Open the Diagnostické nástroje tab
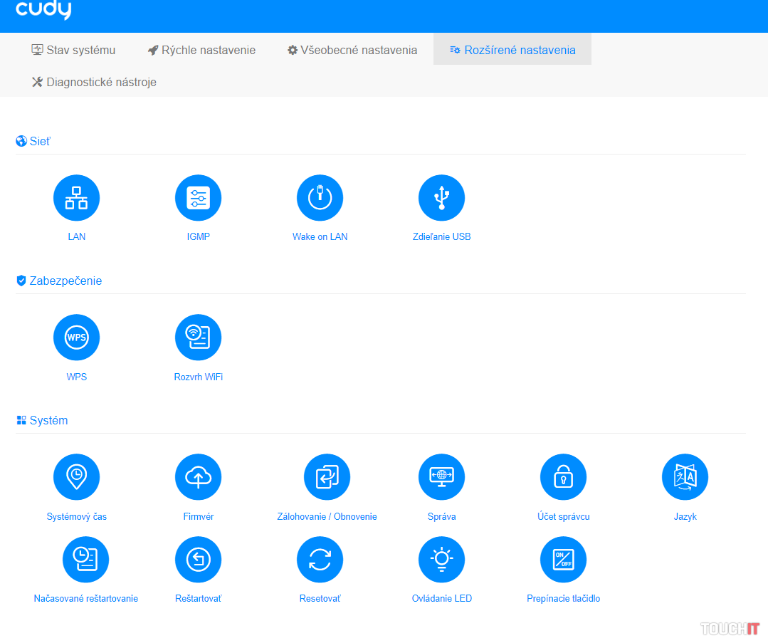768x643 pixels. pyautogui.click(x=94, y=82)
